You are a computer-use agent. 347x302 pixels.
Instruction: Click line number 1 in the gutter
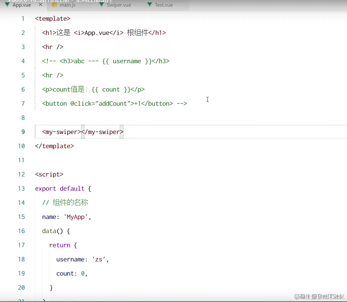pos(23,19)
